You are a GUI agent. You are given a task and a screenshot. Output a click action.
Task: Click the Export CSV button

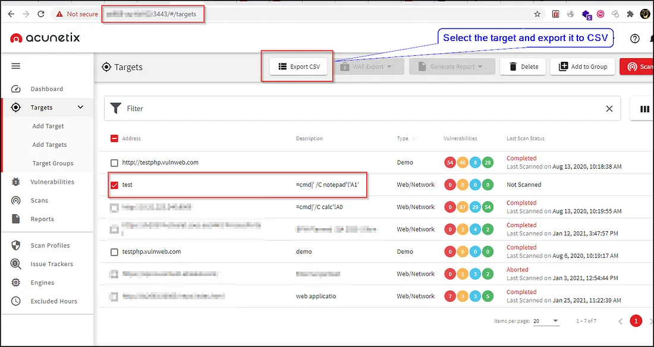point(298,67)
